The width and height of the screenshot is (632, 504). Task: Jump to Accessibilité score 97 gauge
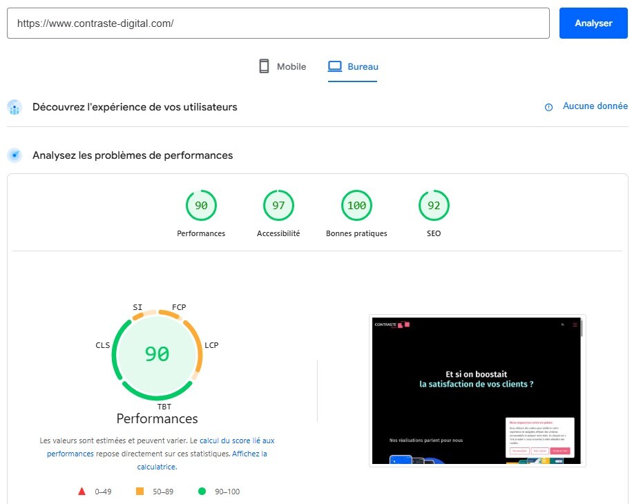tap(278, 206)
